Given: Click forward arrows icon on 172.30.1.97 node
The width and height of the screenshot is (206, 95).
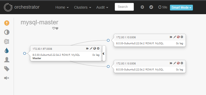Looking at the screenshot, I should coord(87,49).
